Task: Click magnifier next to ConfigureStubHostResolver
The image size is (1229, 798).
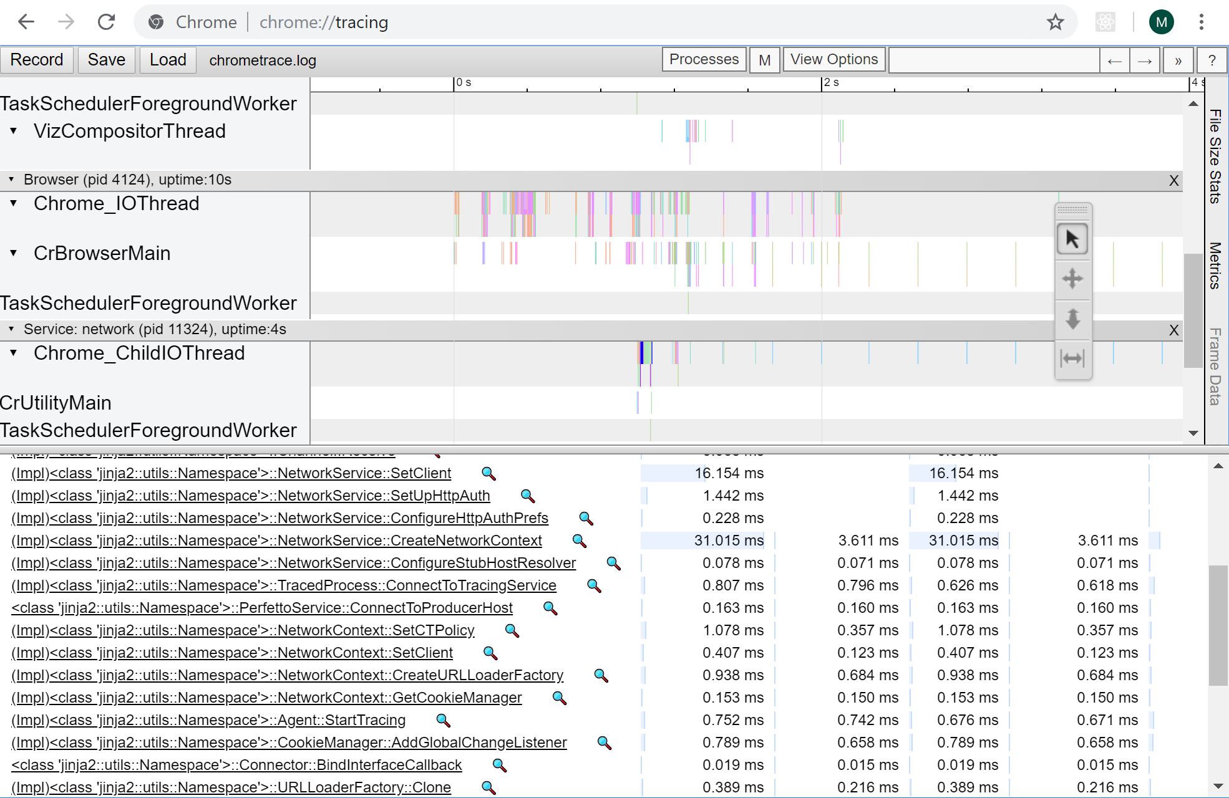Action: (x=614, y=564)
